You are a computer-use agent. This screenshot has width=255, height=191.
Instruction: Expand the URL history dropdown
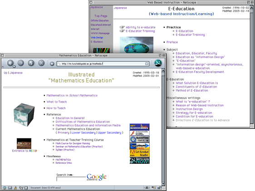pos(147,64)
